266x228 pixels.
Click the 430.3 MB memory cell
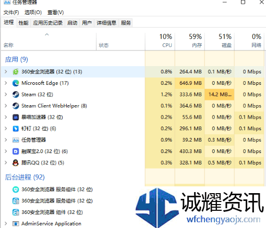point(190,151)
